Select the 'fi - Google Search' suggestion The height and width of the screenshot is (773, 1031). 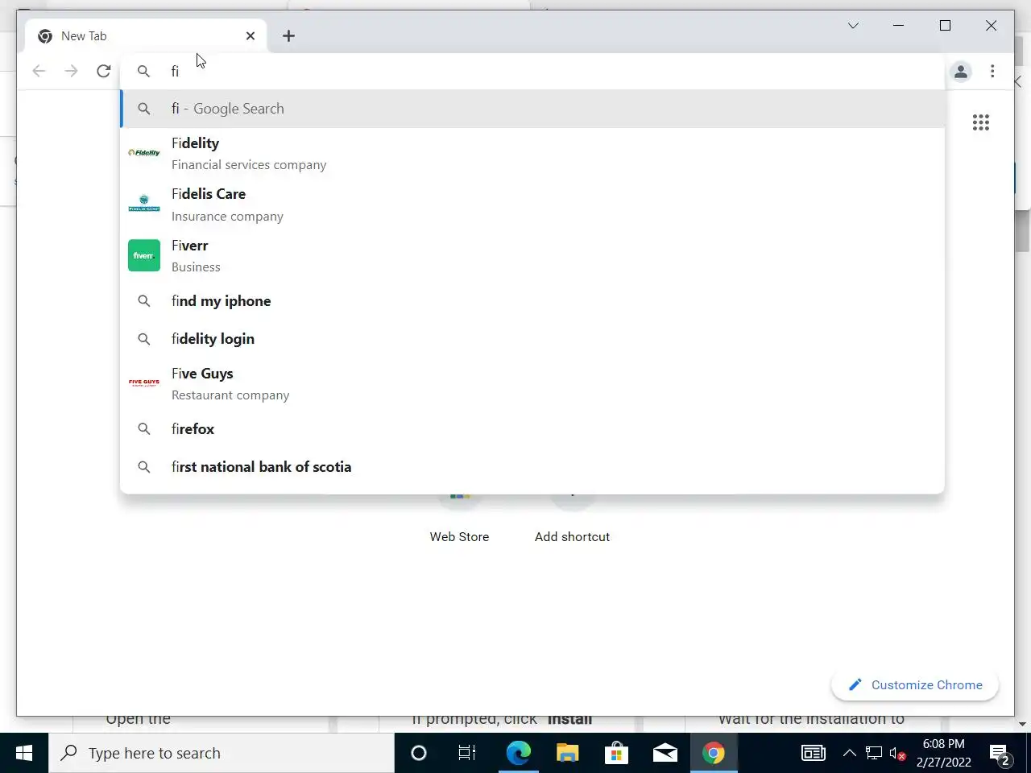[532, 109]
